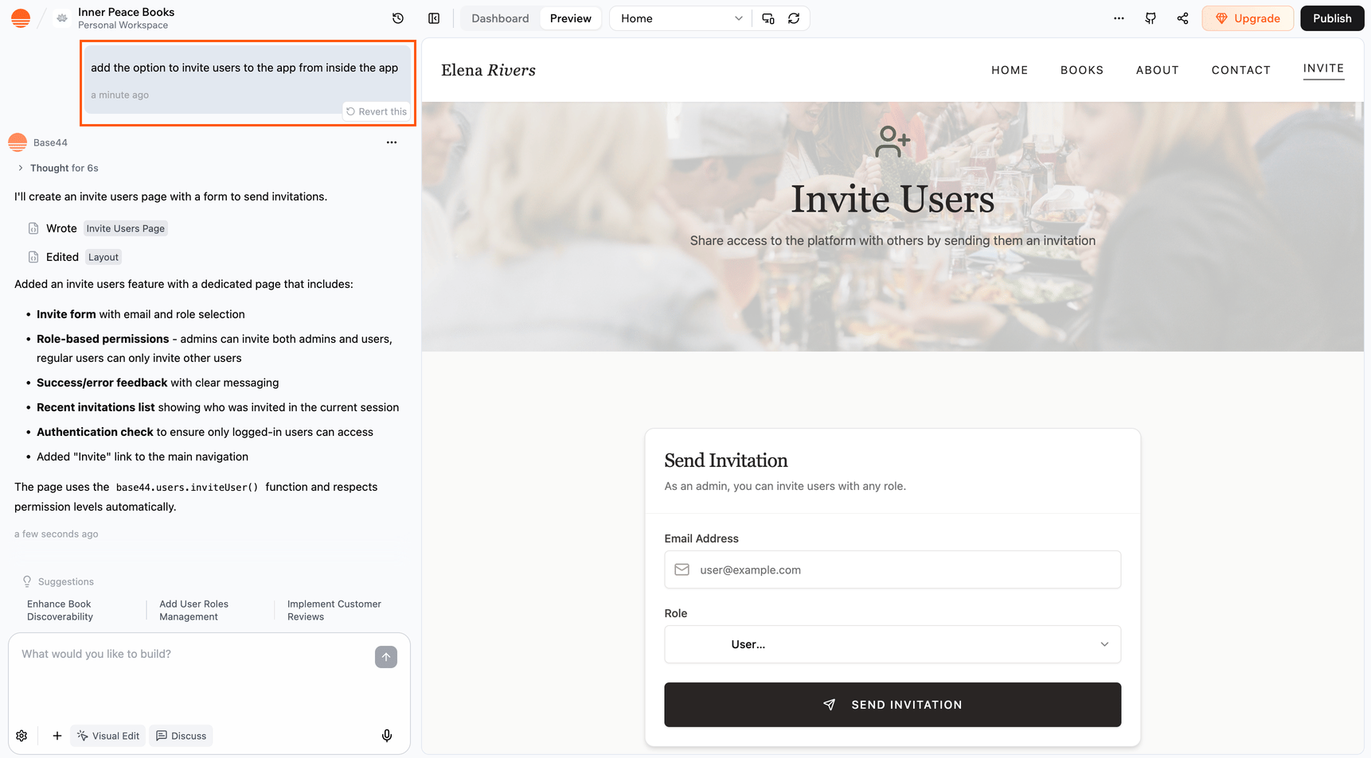The height and width of the screenshot is (758, 1371).
Task: Click the Email Address input field
Action: coord(893,569)
